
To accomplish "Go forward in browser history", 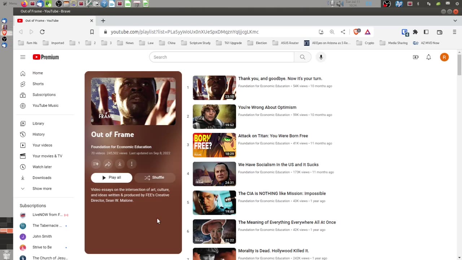I will click(x=31, y=32).
